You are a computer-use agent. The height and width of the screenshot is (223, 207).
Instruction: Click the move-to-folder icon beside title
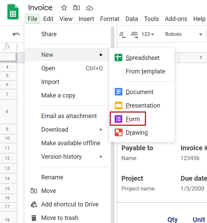coord(77,8)
